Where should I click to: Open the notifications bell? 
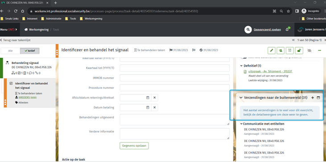click(287, 30)
